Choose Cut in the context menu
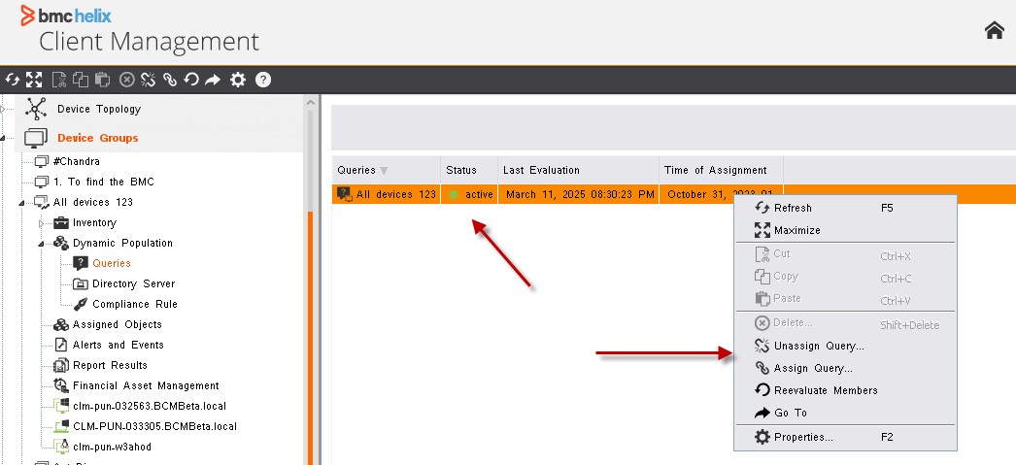 (845, 254)
